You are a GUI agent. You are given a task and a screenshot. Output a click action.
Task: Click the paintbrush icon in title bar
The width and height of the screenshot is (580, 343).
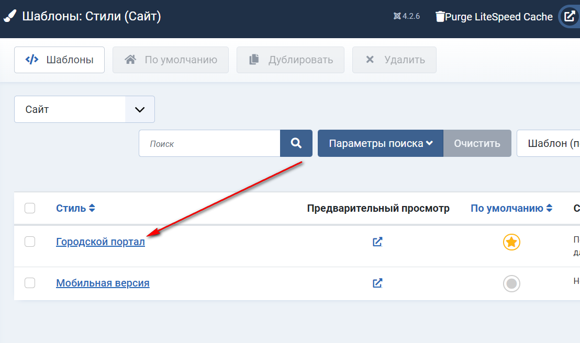9,17
